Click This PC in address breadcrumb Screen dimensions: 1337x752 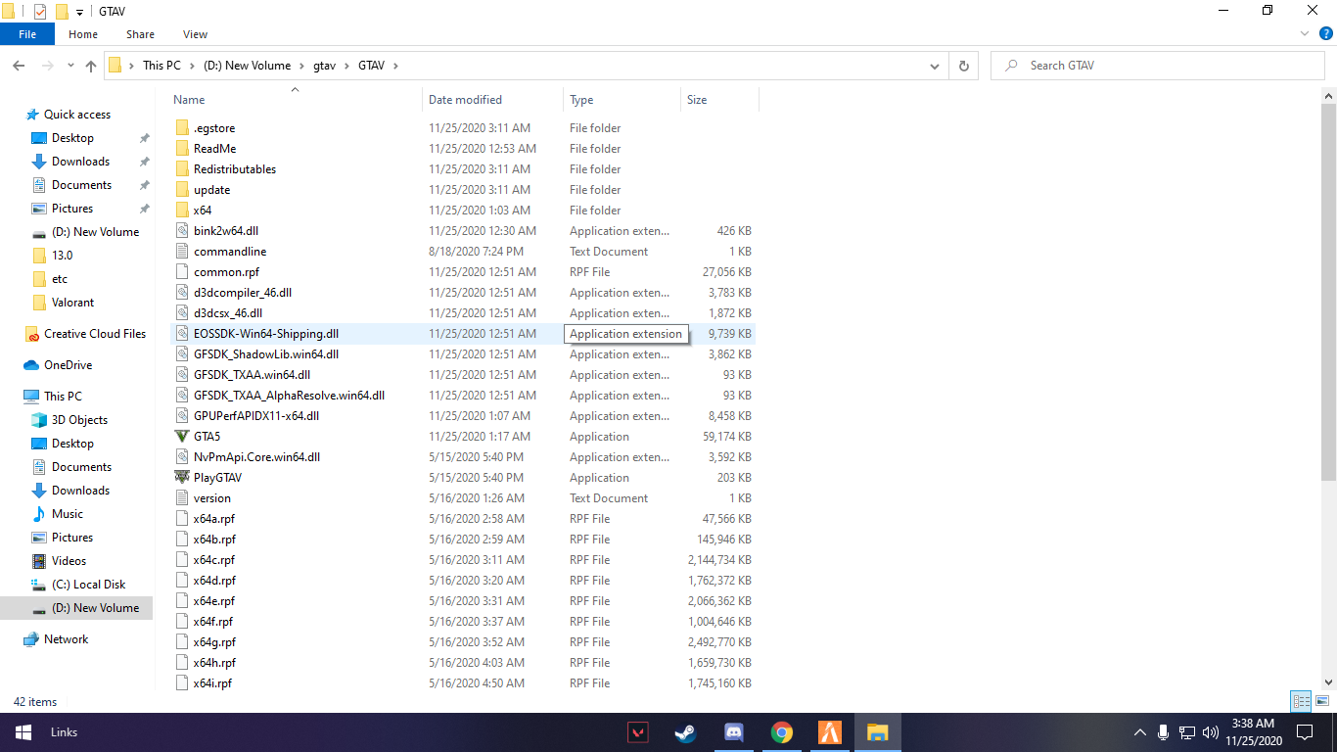pyautogui.click(x=161, y=66)
